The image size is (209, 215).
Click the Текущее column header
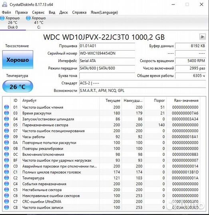110,100
